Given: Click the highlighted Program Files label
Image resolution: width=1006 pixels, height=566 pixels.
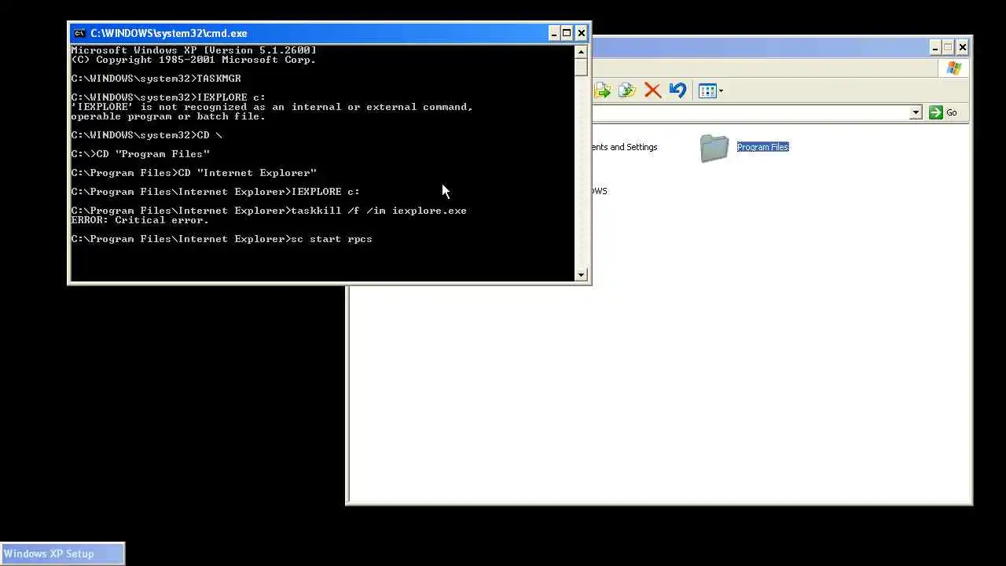Looking at the screenshot, I should pos(762,147).
